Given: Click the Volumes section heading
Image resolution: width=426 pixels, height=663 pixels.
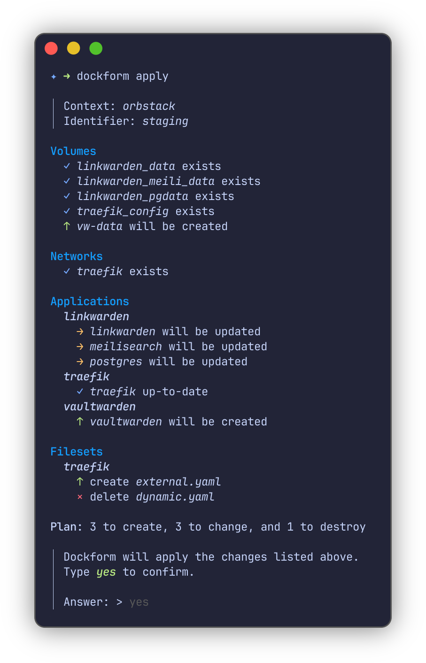Looking at the screenshot, I should [x=73, y=151].
